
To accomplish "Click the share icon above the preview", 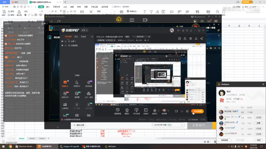I will (x=202, y=38).
